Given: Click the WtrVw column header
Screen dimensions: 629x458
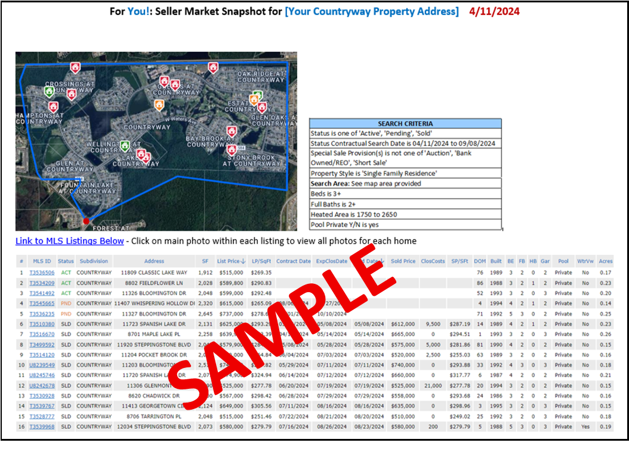Looking at the screenshot, I should pyautogui.click(x=585, y=261).
